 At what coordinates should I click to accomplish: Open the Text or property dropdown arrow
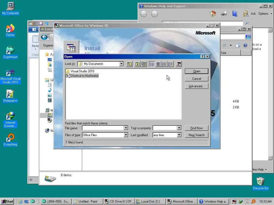[x=179, y=128]
